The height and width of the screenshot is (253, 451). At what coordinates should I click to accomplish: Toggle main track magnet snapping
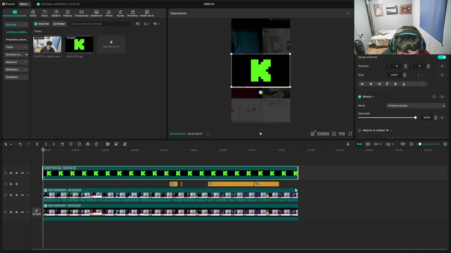tap(359, 144)
